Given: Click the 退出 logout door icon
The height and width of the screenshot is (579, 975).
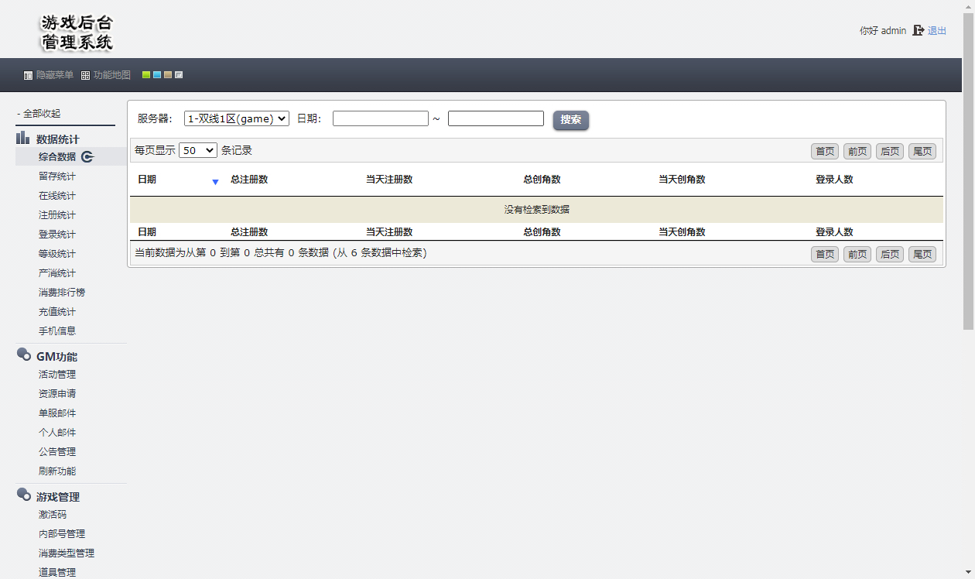Looking at the screenshot, I should click(x=919, y=30).
